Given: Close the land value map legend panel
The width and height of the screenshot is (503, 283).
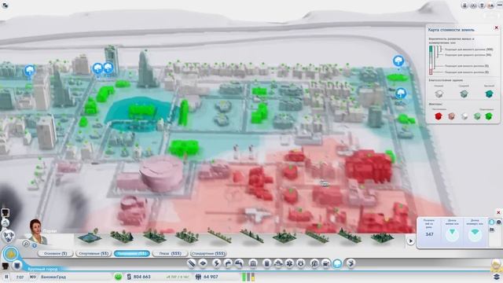Looking at the screenshot, I should (x=496, y=28).
